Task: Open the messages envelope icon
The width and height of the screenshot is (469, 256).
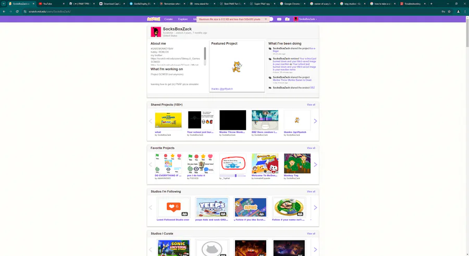Action: [x=279, y=19]
